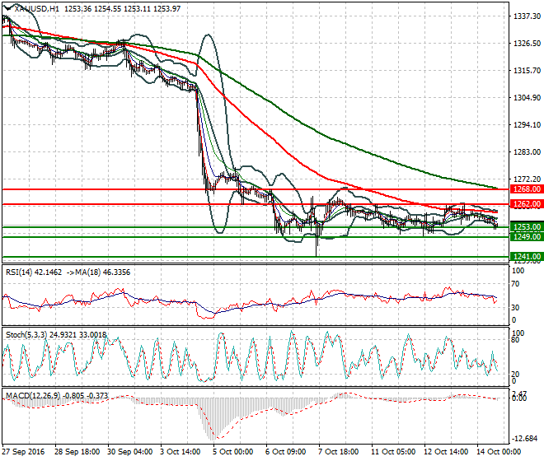Click the 3 Oct 14:00 time label
The width and height of the screenshot is (544, 461).
point(181,452)
